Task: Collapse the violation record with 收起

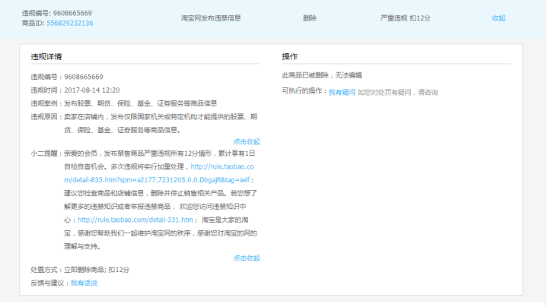Action: [x=498, y=17]
